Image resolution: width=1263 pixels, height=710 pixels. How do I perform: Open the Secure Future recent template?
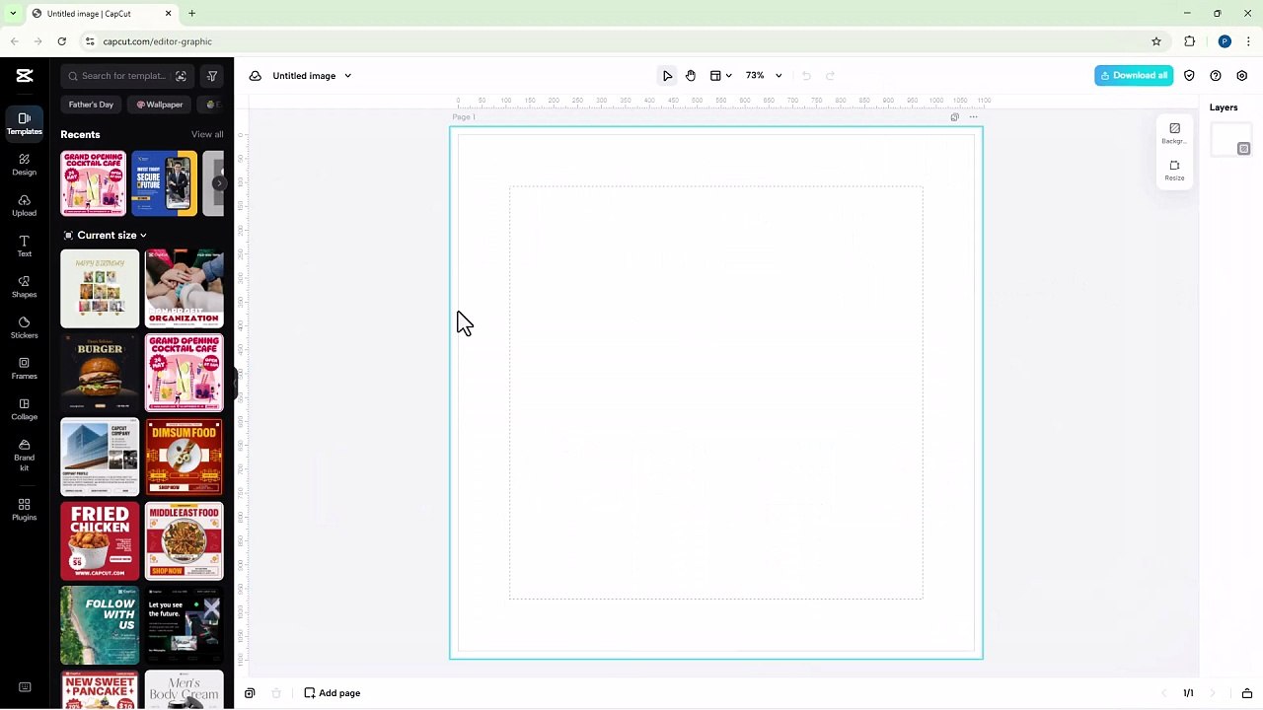tap(164, 183)
